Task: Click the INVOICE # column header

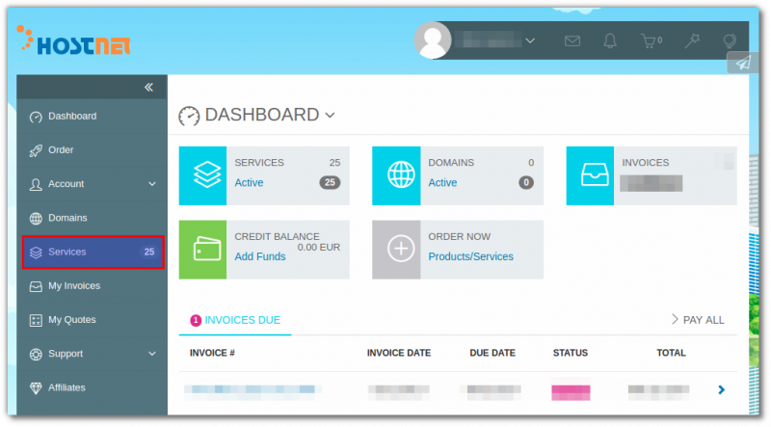Action: click(212, 353)
